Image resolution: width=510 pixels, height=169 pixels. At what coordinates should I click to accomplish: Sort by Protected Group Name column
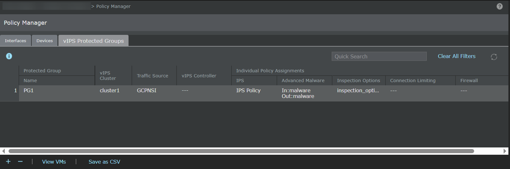[57, 81]
